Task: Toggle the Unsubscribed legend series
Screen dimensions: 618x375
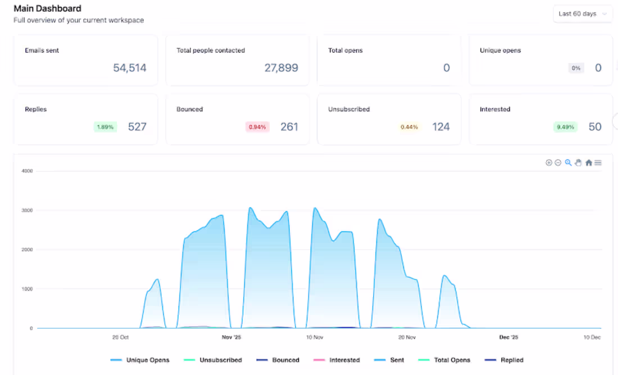Action: coord(213,360)
